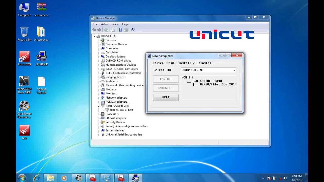Expand the Disk drives node

(x=99, y=53)
